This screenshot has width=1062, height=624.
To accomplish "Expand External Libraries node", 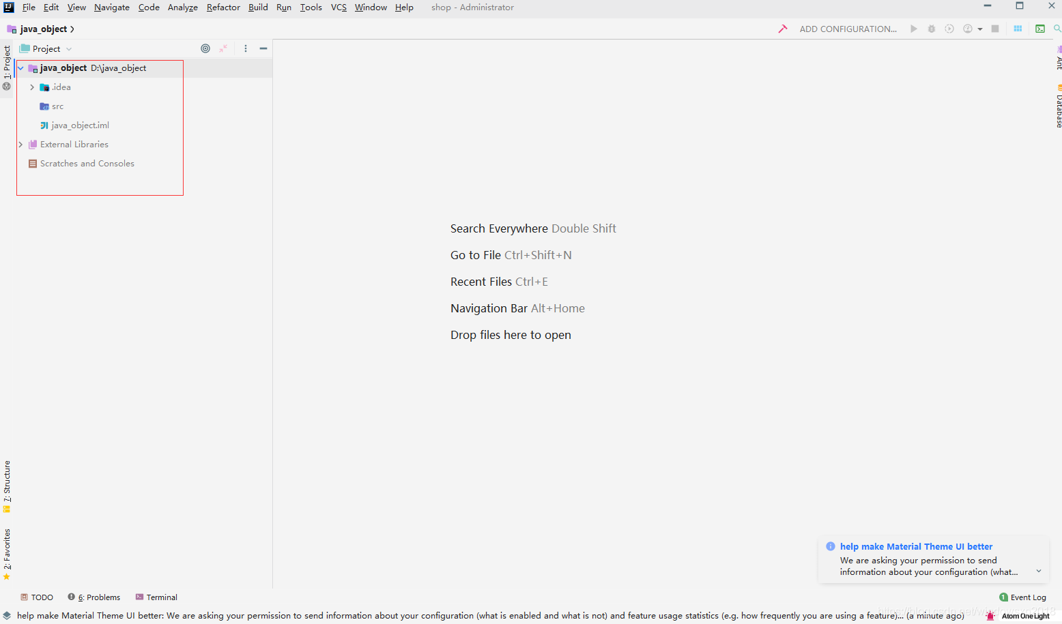I will [x=20, y=145].
